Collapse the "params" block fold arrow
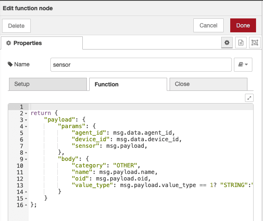The width and height of the screenshot is (263, 221). [26, 126]
